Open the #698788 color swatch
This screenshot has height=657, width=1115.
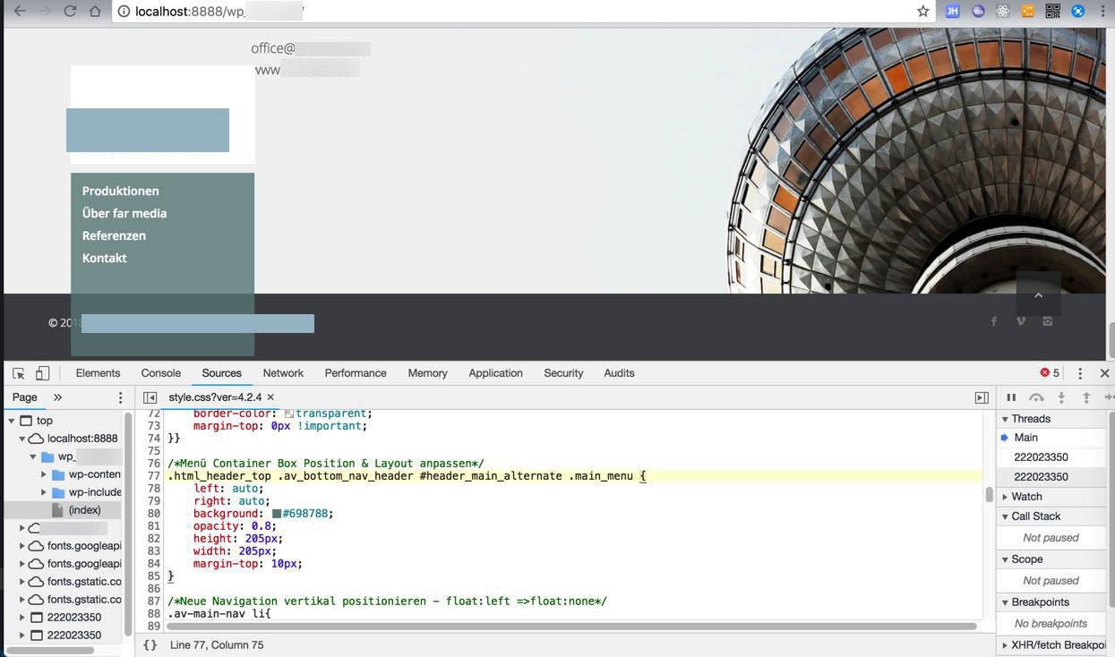click(x=277, y=514)
